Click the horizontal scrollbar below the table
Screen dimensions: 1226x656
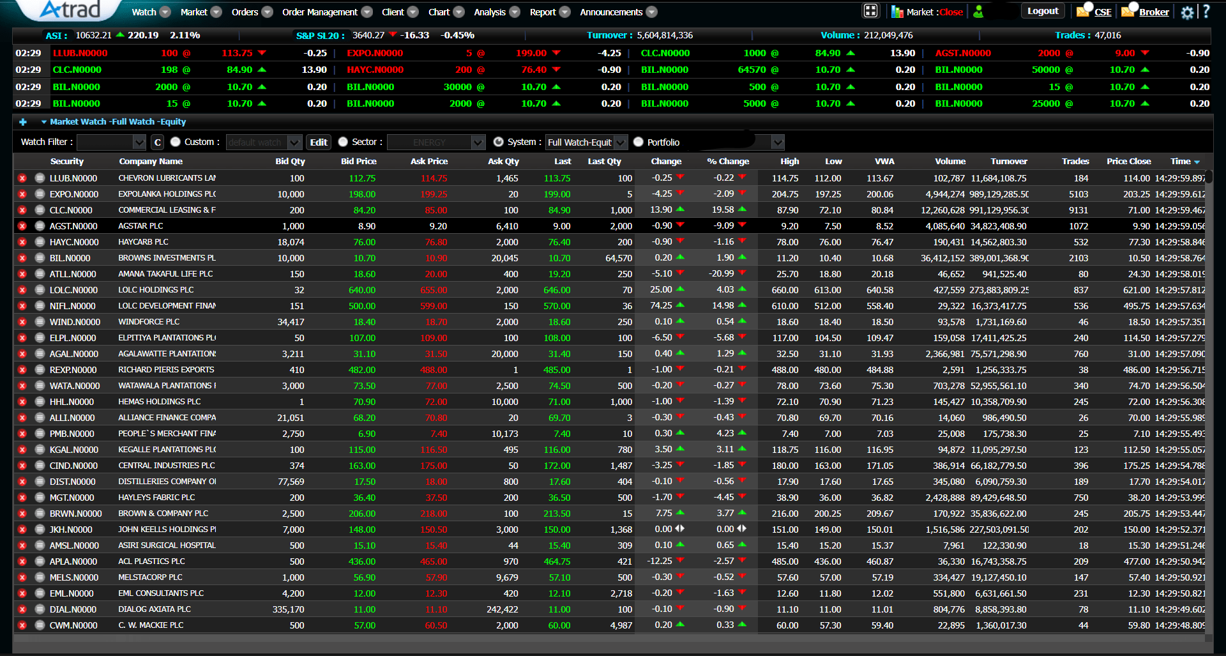pos(609,637)
